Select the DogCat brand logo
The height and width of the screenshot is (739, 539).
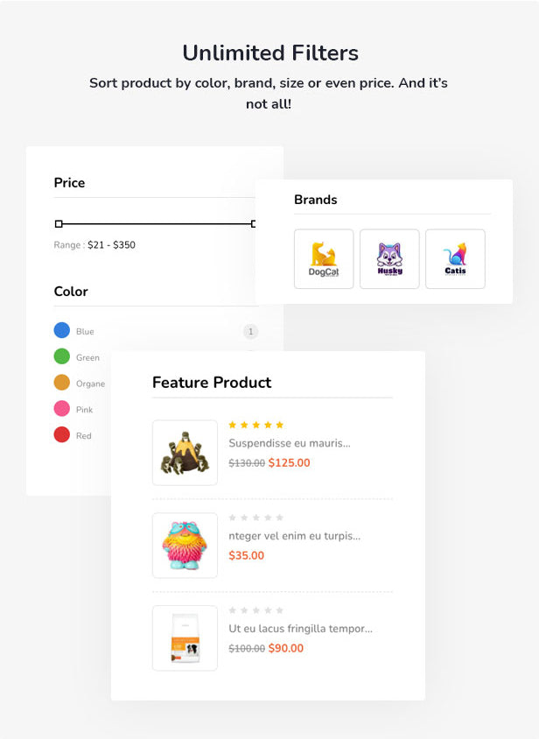[324, 259]
